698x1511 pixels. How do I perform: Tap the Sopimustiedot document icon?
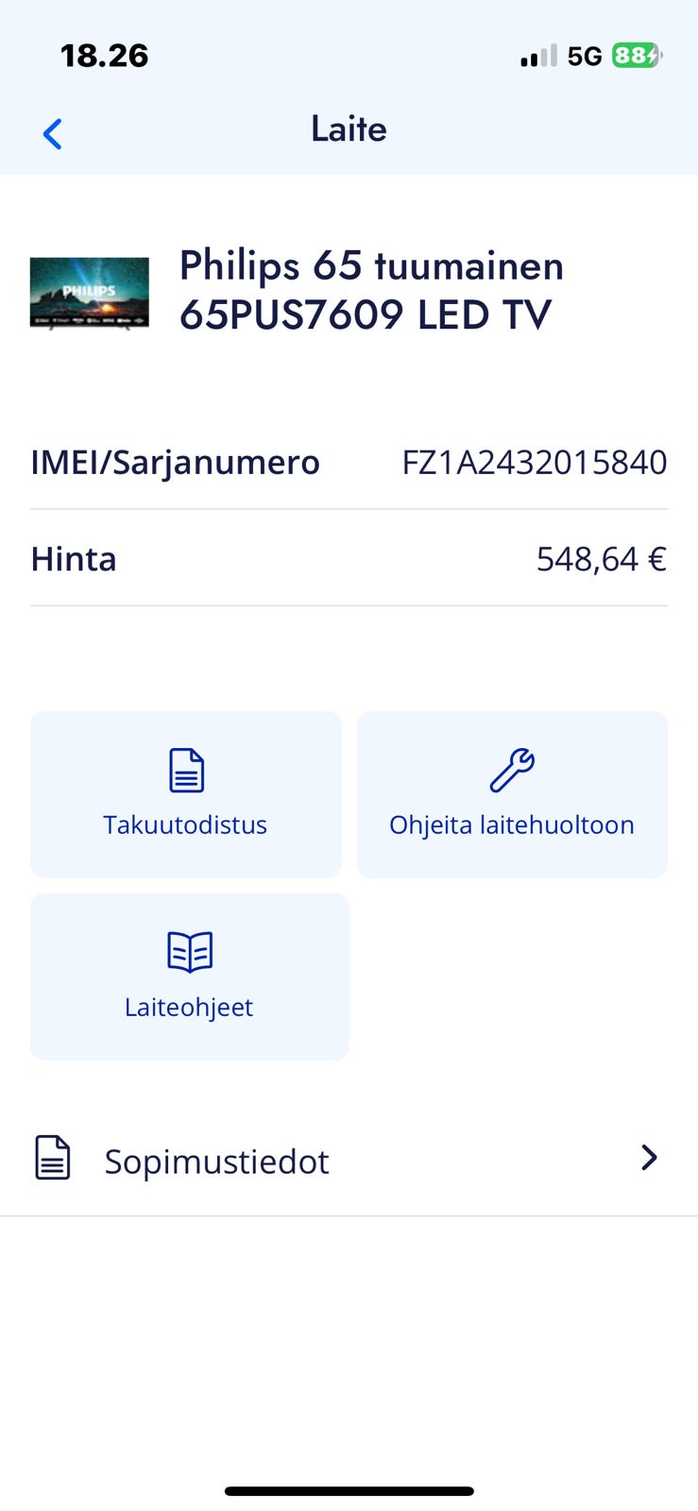point(53,1158)
